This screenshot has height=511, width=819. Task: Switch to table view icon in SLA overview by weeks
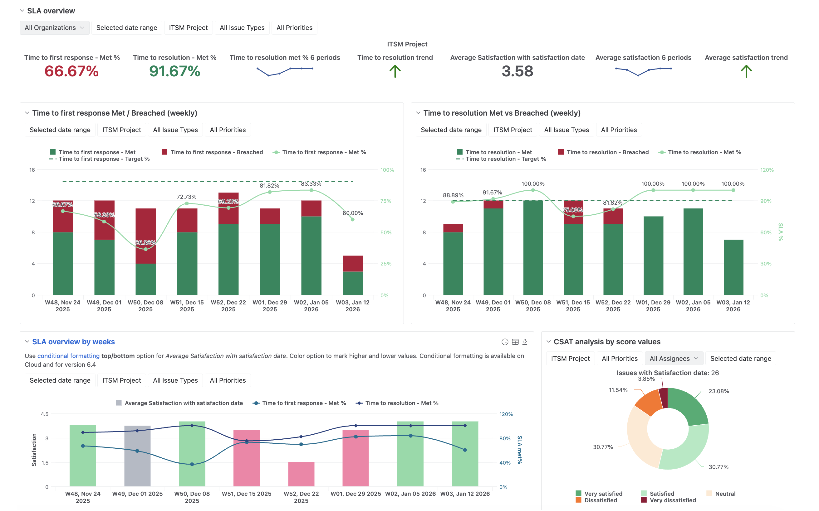click(515, 342)
